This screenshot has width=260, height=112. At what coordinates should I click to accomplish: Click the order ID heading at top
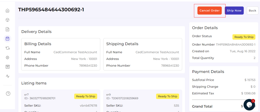[51, 10]
